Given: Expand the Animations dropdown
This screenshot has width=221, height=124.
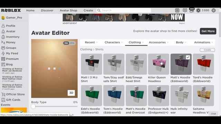Looking at the screenshot, I should pyautogui.click(x=203, y=42).
